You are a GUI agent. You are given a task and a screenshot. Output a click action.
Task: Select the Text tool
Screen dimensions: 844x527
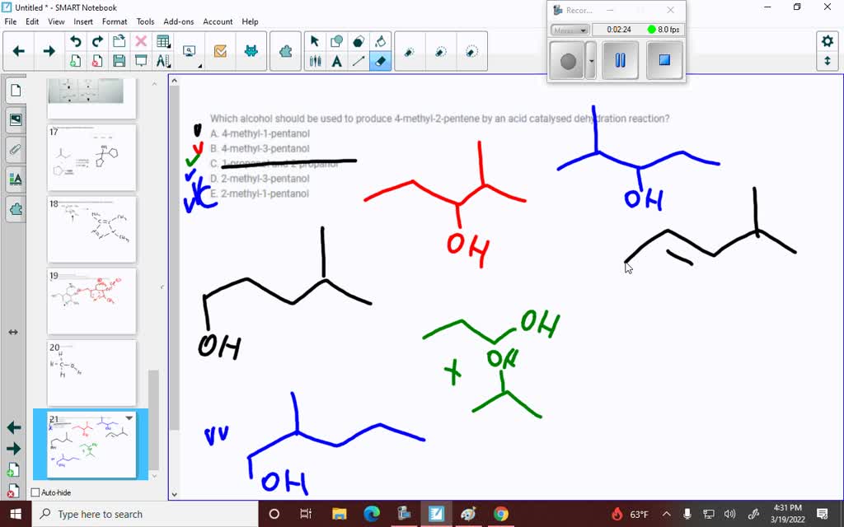click(x=335, y=60)
